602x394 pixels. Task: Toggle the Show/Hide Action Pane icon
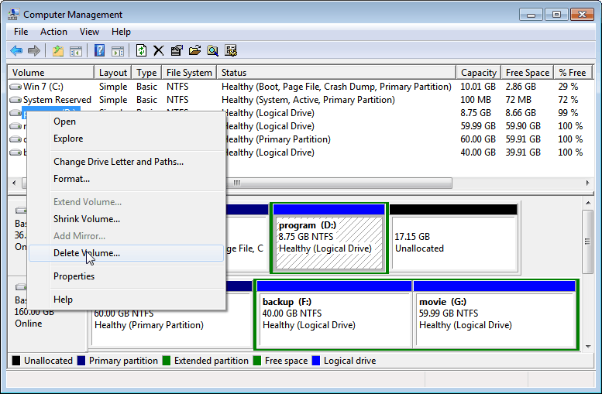point(118,50)
